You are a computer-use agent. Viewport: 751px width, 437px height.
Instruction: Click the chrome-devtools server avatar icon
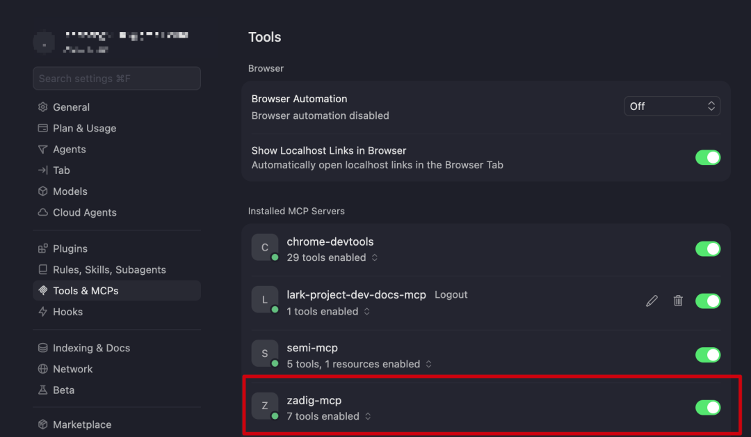264,247
